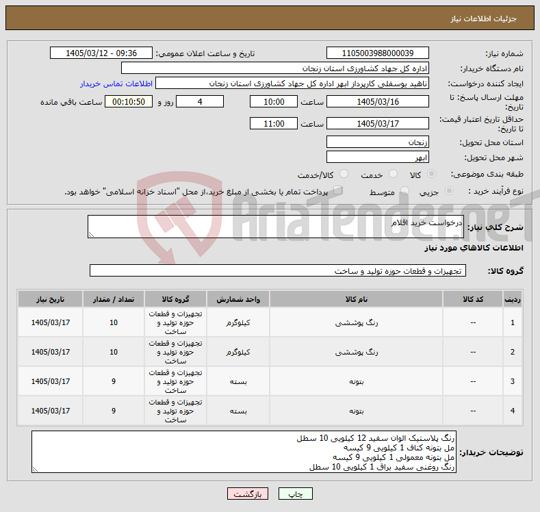Click date 1405/03/17 in row 4
Screen dimensions: 540x512
coord(50,411)
